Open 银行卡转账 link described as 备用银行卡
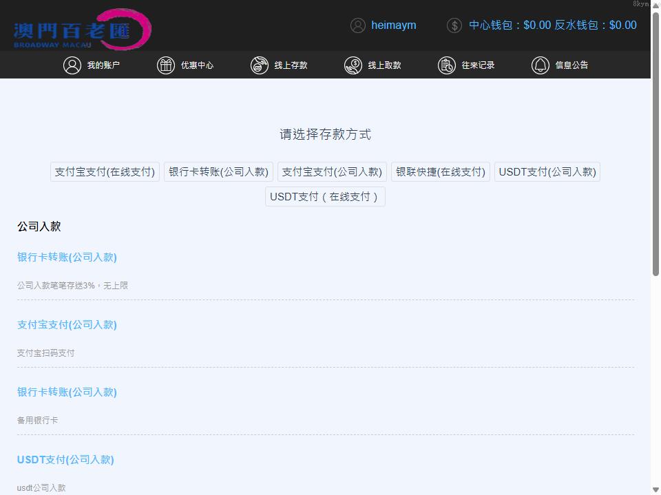 67,392
